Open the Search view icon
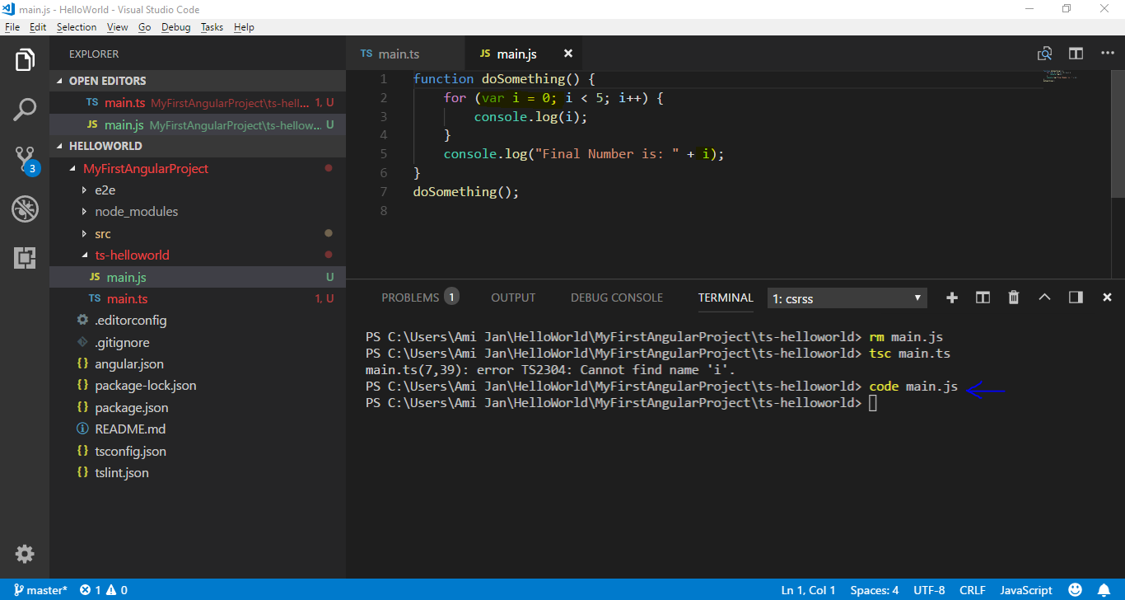Image resolution: width=1125 pixels, height=600 pixels. [x=25, y=110]
